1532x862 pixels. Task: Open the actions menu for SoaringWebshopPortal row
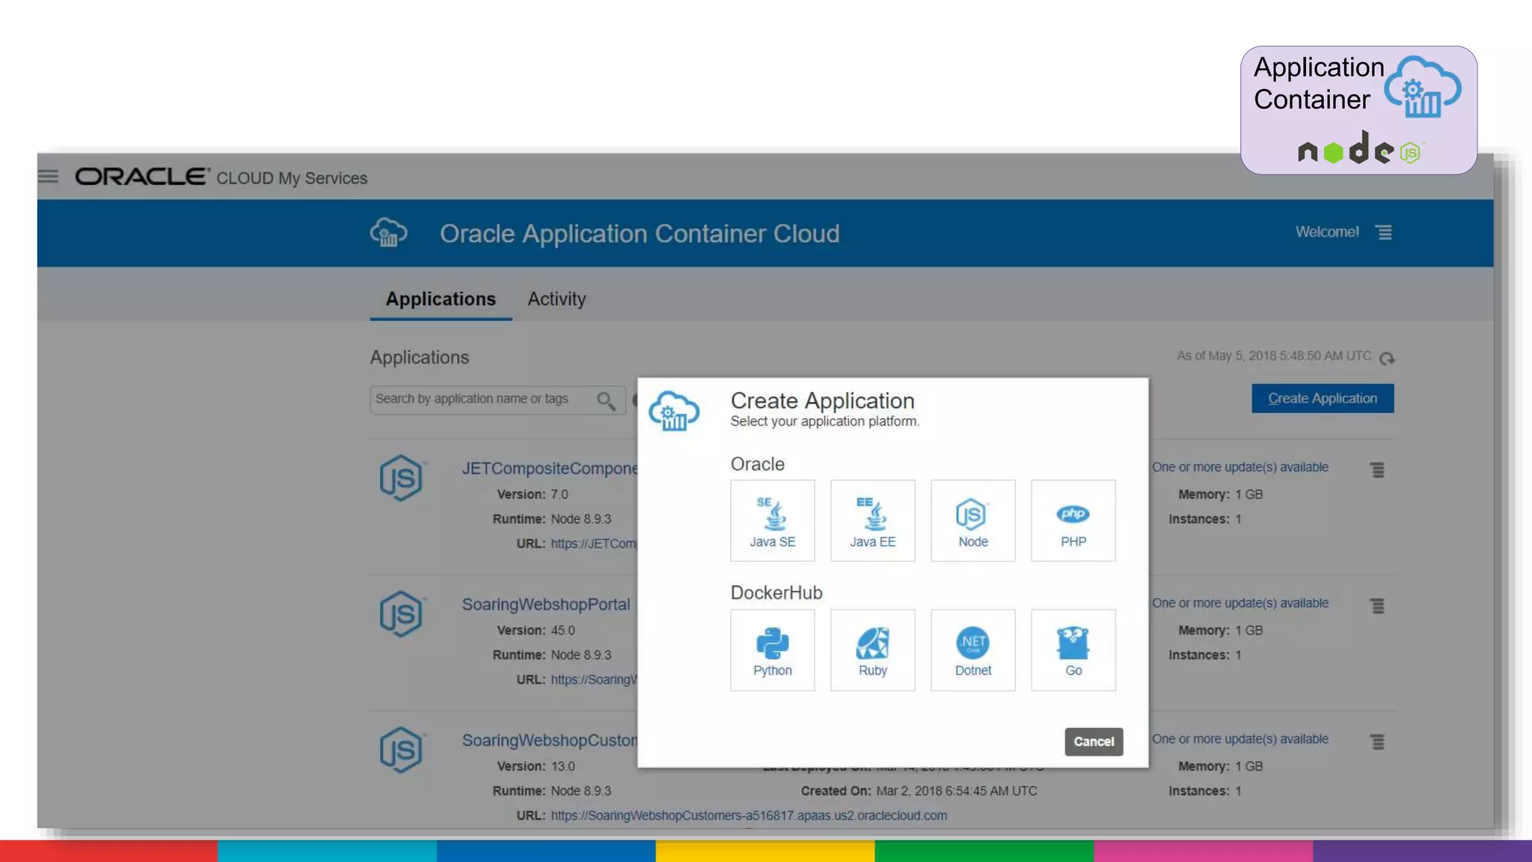tap(1377, 606)
